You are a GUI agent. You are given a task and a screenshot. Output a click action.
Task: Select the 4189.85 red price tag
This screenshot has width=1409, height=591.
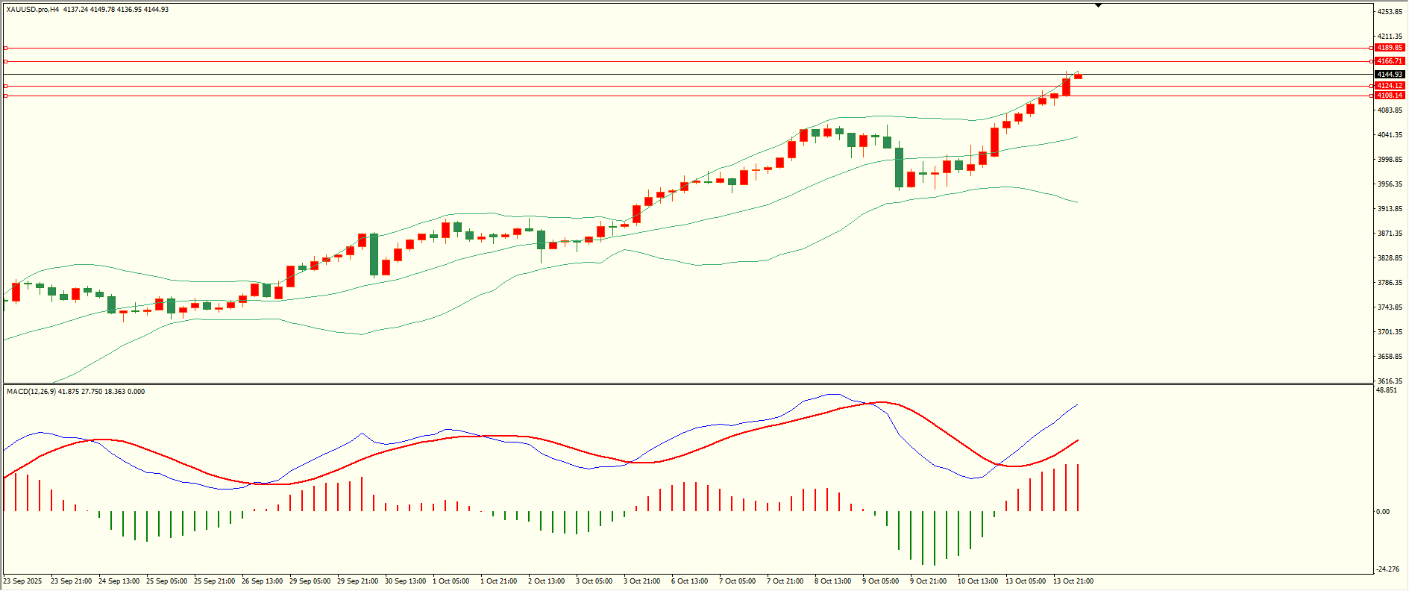tap(1390, 48)
